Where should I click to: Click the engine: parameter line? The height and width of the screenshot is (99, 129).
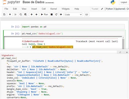coord(28,95)
